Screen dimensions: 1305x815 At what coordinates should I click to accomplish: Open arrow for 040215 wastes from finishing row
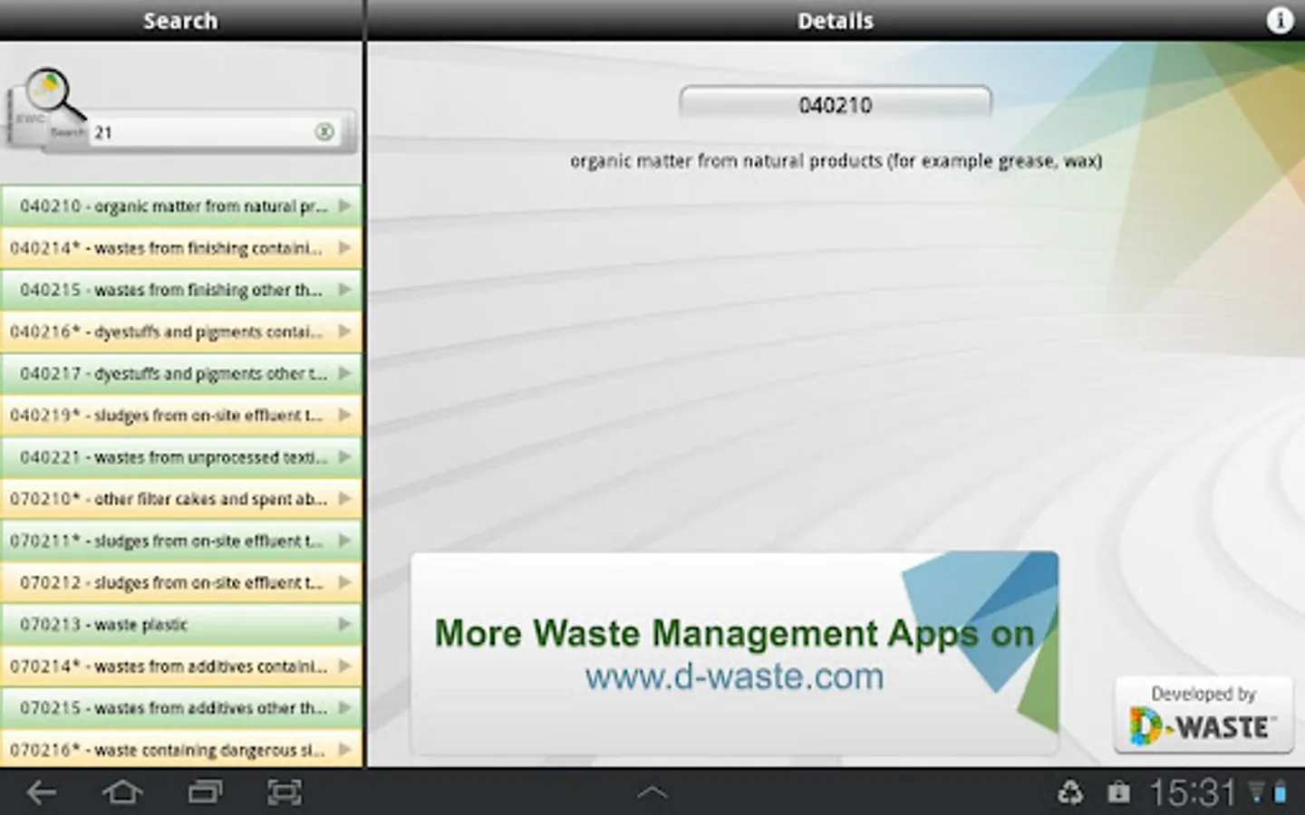tap(344, 290)
